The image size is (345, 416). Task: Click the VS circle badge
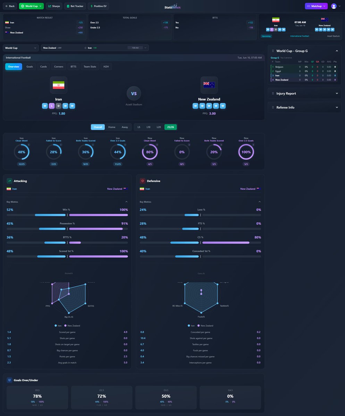pyautogui.click(x=134, y=93)
